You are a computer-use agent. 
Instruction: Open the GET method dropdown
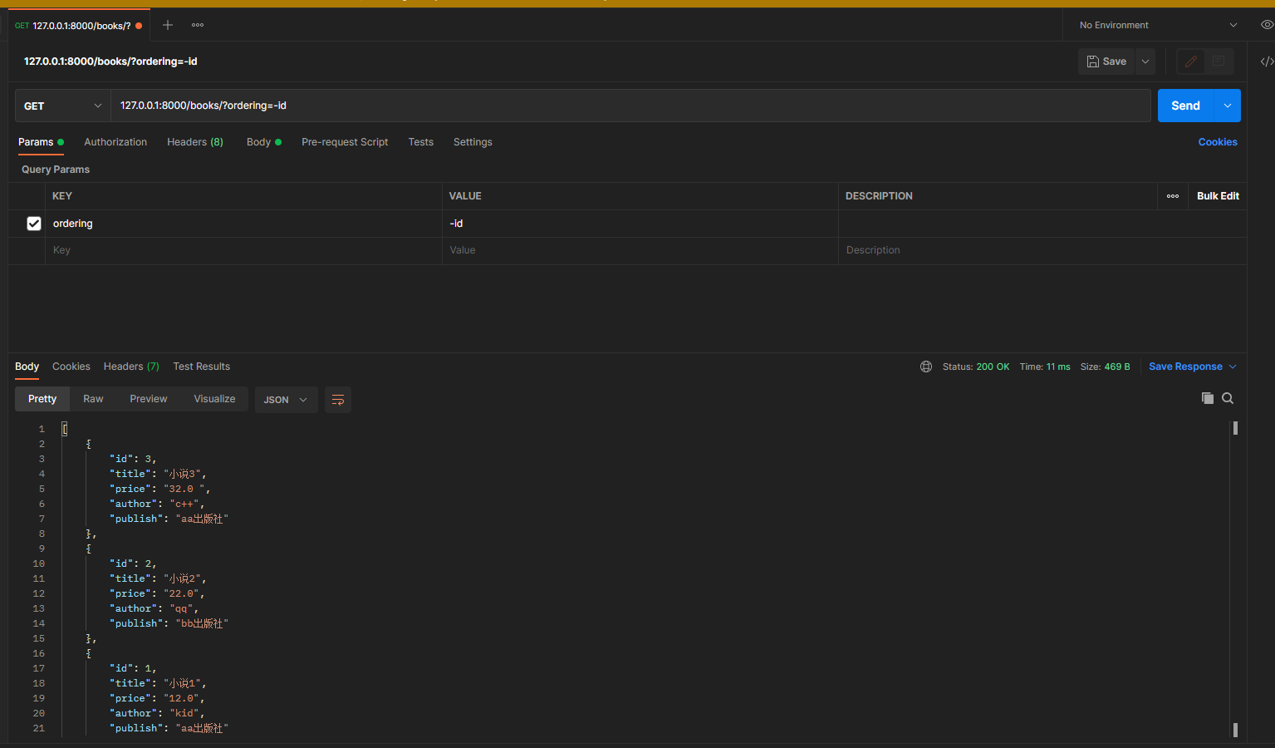tap(63, 106)
